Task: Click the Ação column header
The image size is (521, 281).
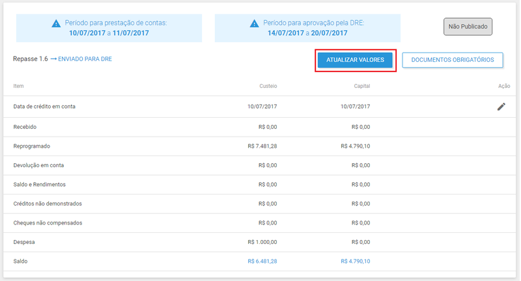Action: 504,86
